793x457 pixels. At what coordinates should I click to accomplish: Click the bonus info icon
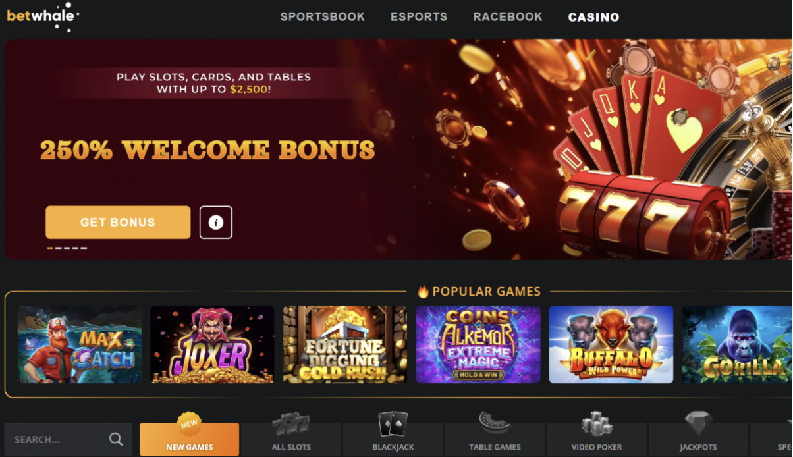(216, 223)
